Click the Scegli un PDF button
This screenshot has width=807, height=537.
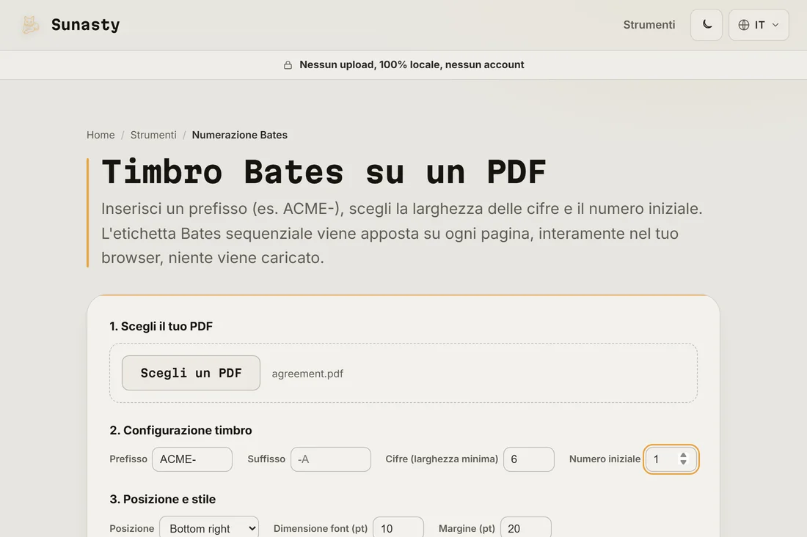click(191, 373)
